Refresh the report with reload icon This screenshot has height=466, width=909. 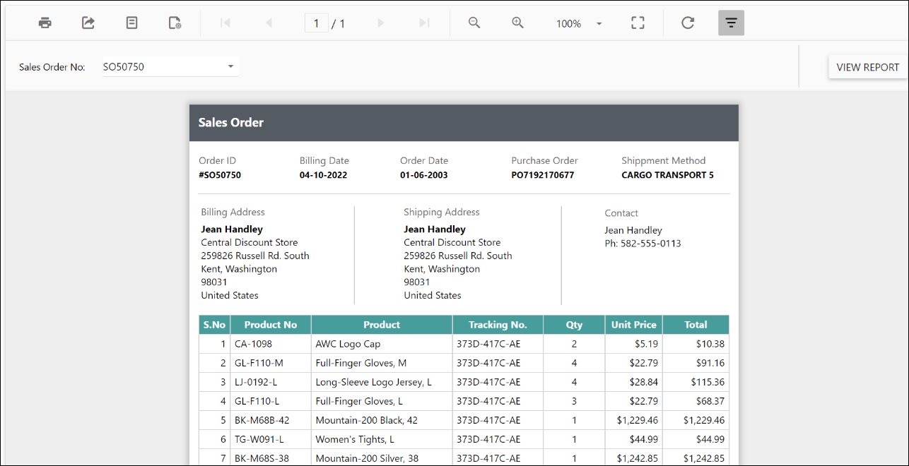[x=688, y=23]
